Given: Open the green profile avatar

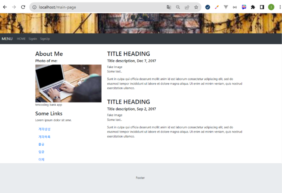Looking at the screenshot, I should click(271, 7).
